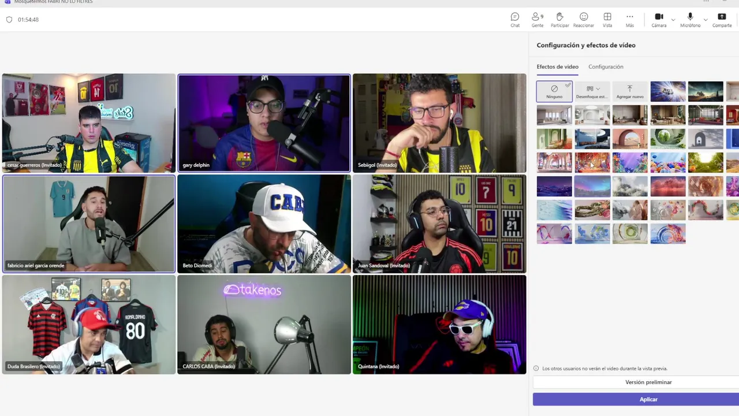
Task: Choose the purple mountain night background
Action: point(554,186)
